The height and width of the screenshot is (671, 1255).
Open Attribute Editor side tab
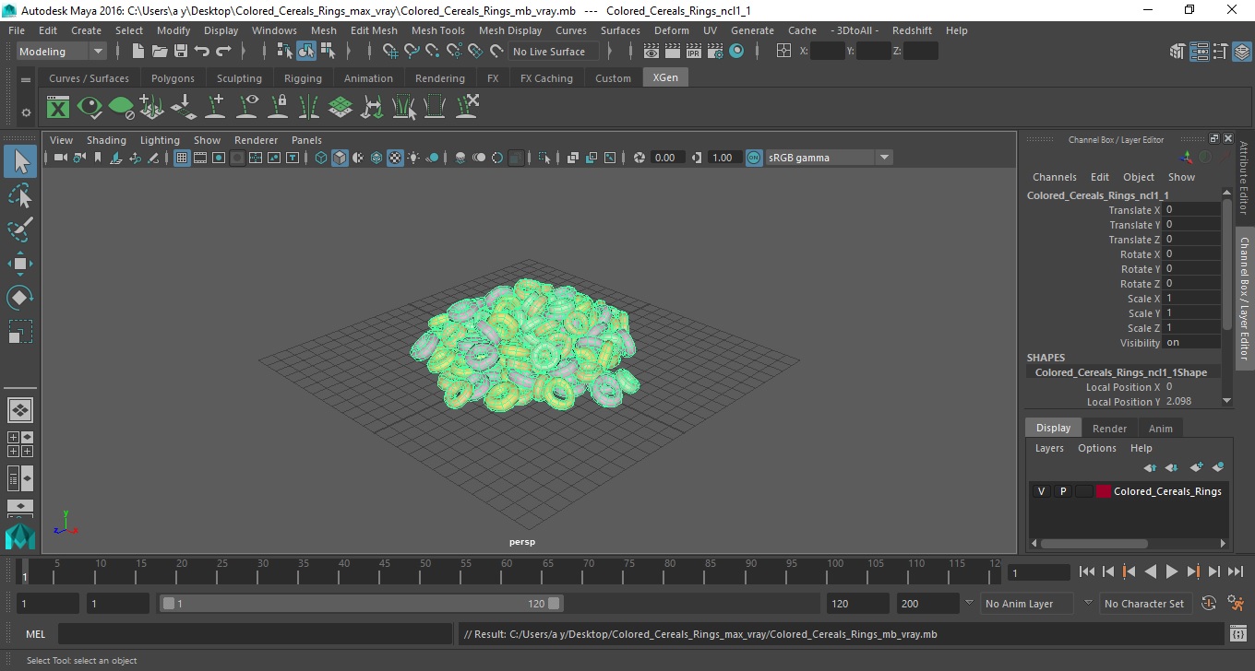[x=1244, y=178]
